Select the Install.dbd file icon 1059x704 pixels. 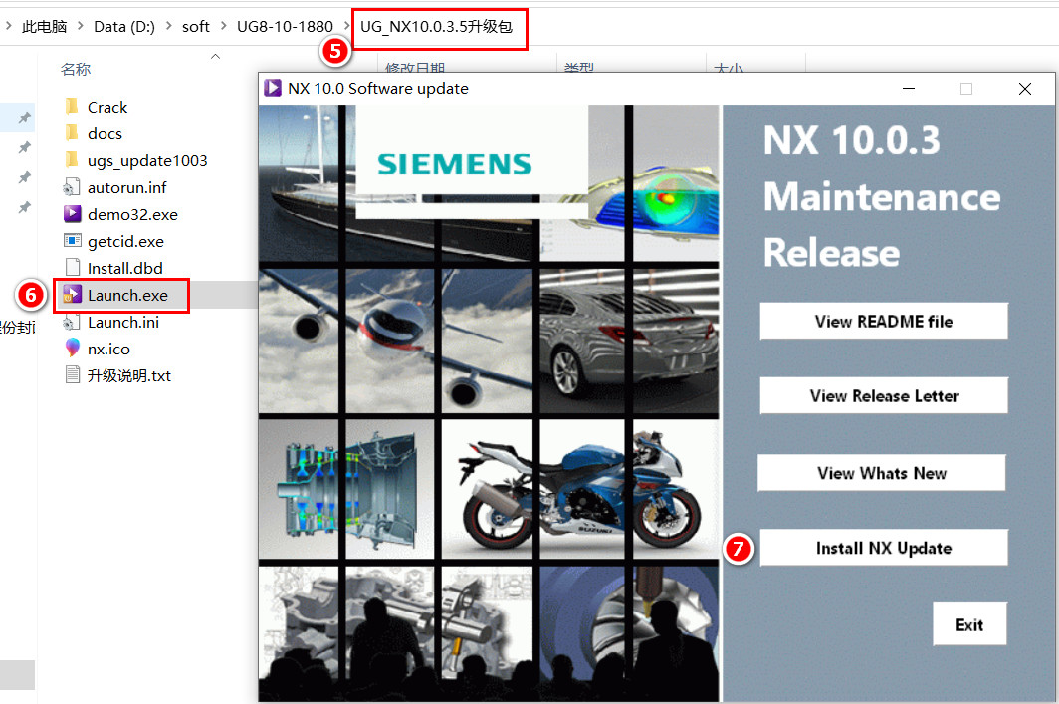72,268
